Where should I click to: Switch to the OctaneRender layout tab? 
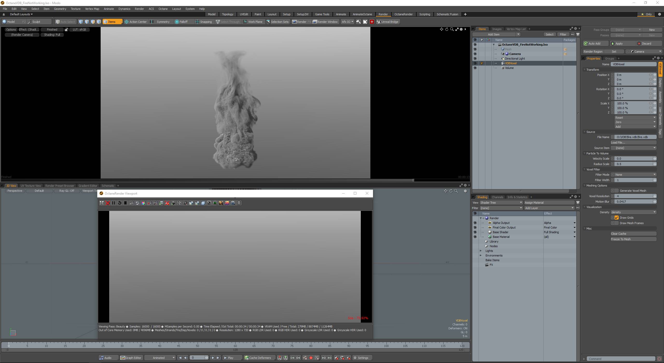tap(403, 14)
